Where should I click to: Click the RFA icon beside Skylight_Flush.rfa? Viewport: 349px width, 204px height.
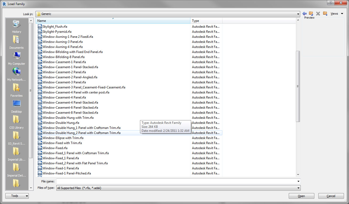tap(40, 27)
